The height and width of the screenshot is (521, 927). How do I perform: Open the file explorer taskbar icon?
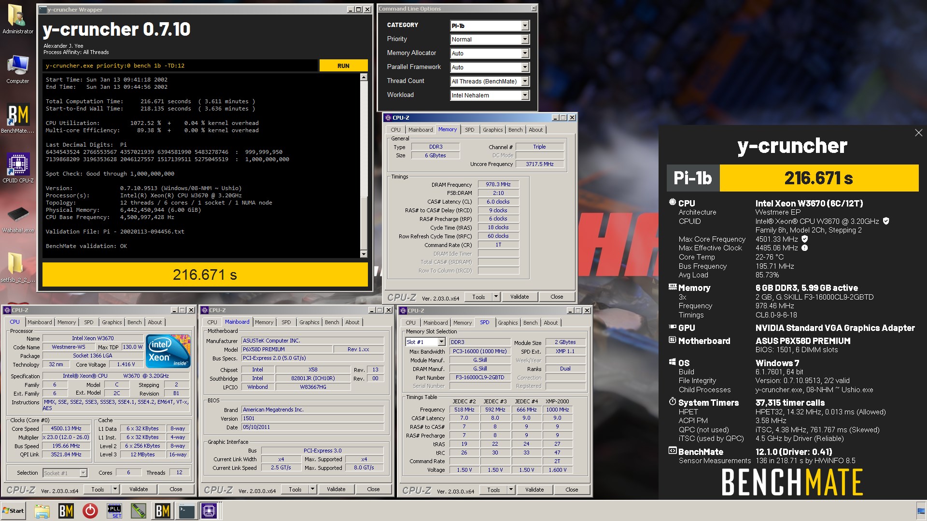click(x=42, y=511)
